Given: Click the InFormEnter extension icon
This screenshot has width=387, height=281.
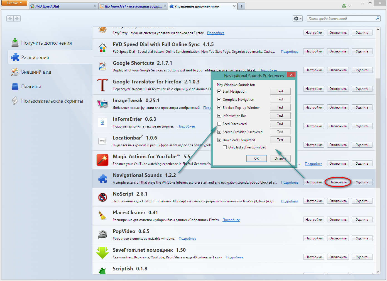Looking at the screenshot, I should coord(102,123).
